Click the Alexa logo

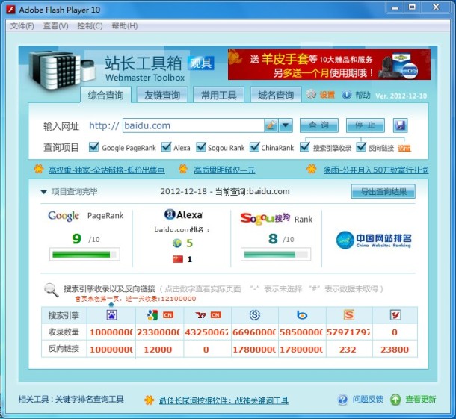click(x=183, y=214)
